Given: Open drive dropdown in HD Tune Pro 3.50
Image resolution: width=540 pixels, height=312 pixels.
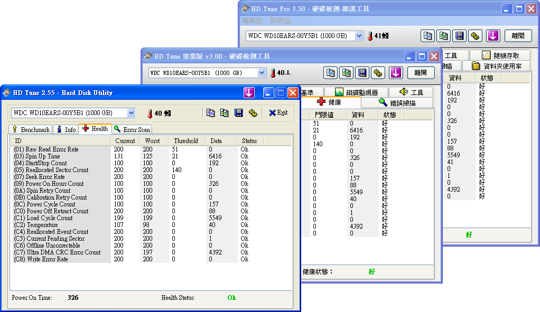Looking at the screenshot, I should (x=359, y=36).
